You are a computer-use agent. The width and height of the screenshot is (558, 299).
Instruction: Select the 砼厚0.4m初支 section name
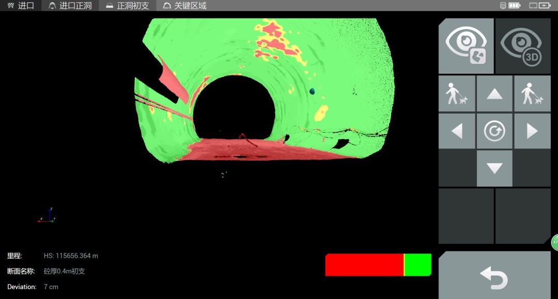pyautogui.click(x=65, y=271)
